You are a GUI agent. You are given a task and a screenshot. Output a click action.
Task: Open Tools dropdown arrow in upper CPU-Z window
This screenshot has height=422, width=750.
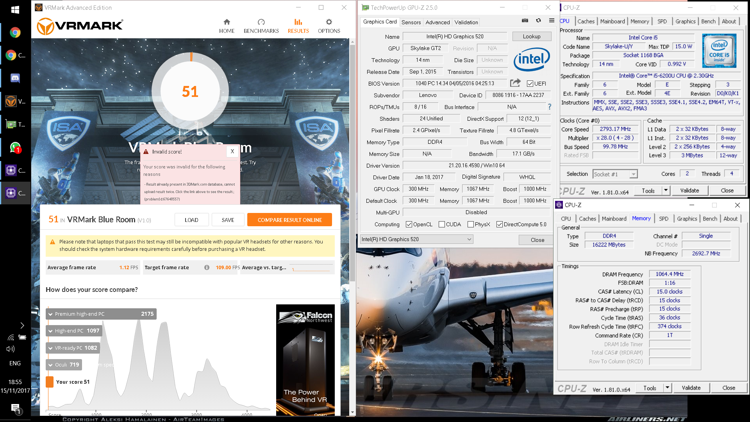point(666,191)
